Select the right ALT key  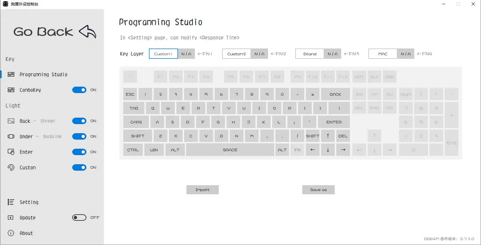pyautogui.click(x=282, y=150)
